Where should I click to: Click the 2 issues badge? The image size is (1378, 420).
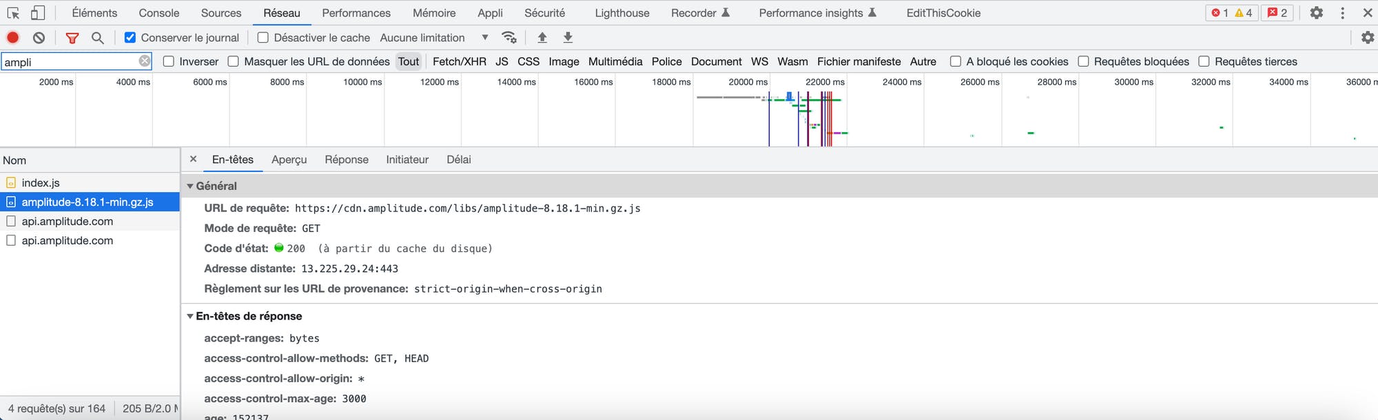(1277, 12)
